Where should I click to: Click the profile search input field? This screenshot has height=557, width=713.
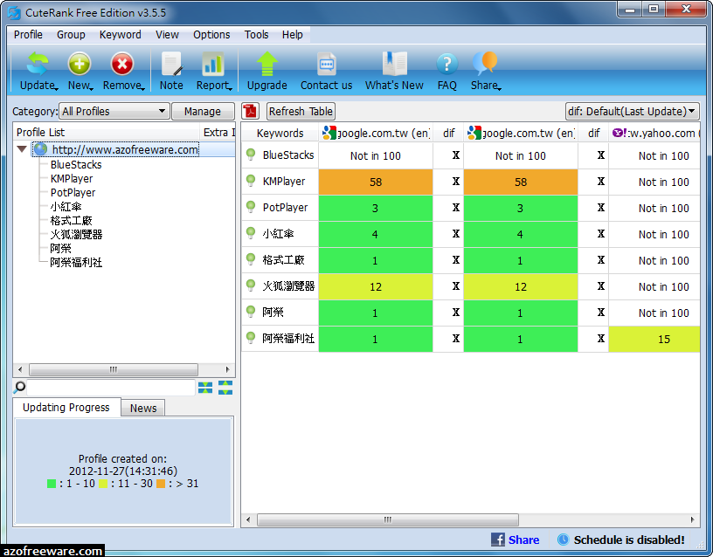point(111,388)
